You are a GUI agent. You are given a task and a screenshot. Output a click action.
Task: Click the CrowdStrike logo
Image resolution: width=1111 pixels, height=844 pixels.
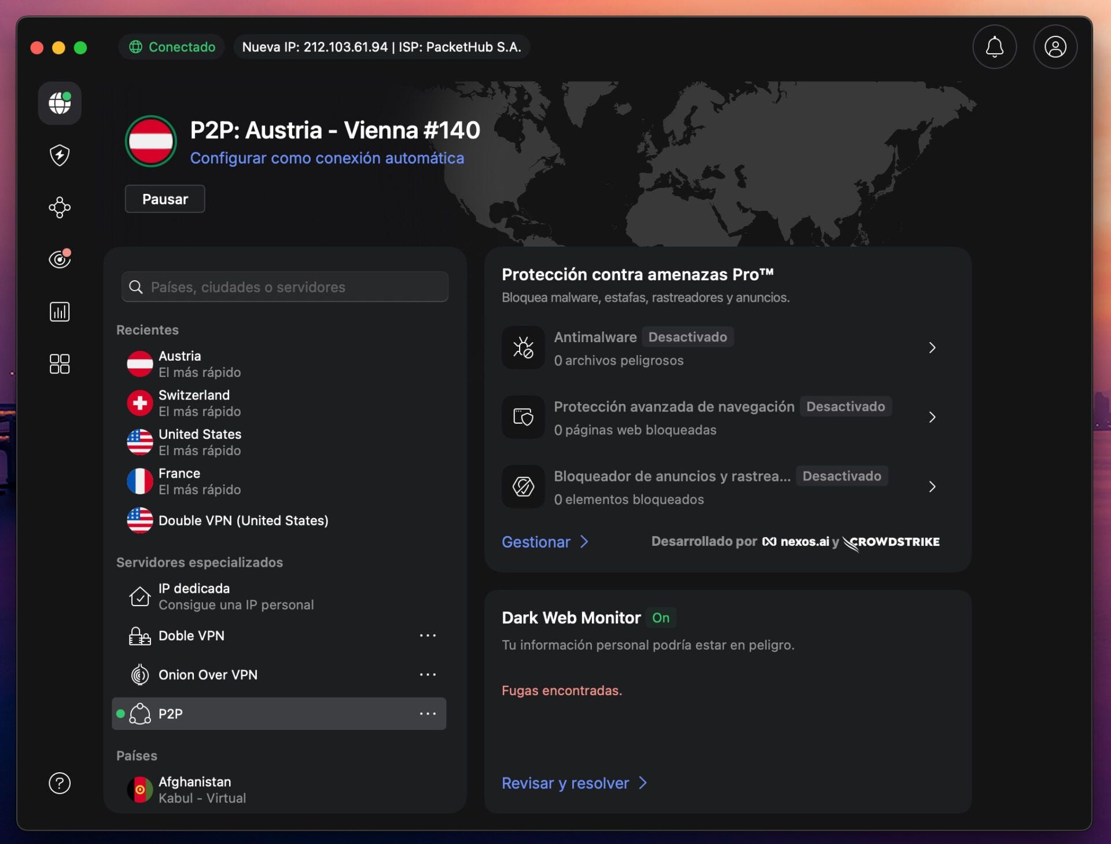891,542
